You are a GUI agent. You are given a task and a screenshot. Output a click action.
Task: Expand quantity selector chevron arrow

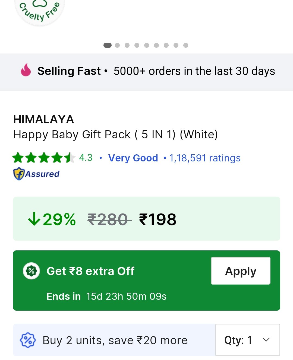pyautogui.click(x=266, y=340)
